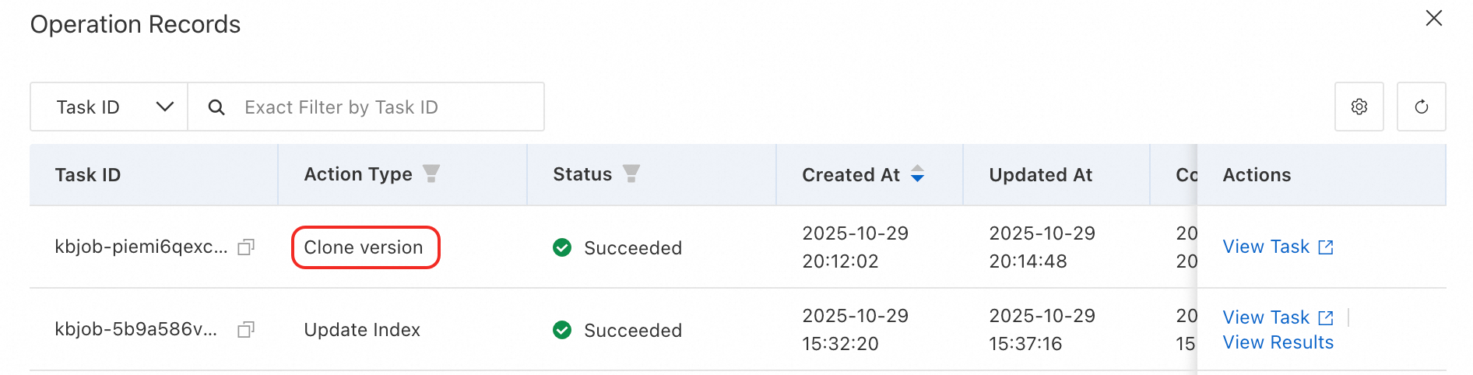Click the Task ID column header
Image resolution: width=1473 pixels, height=375 pixels.
88,175
